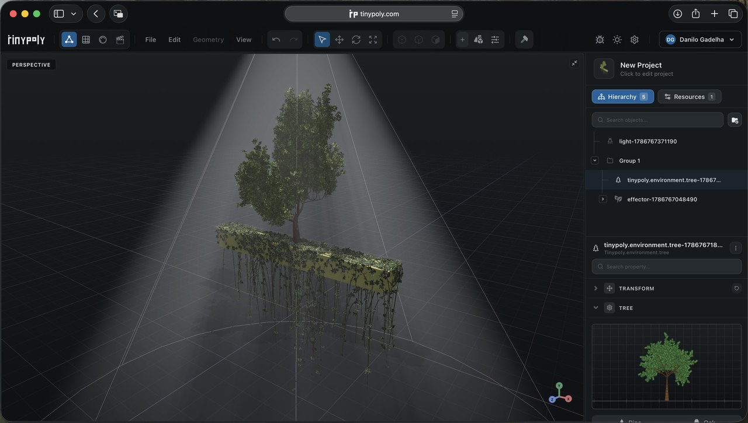Choose the scale tool
The height and width of the screenshot is (423, 748).
[373, 40]
